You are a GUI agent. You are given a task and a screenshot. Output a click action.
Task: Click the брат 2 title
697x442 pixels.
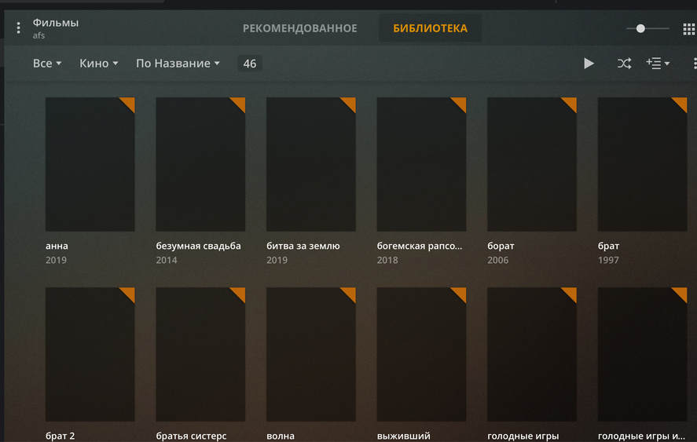(60, 436)
